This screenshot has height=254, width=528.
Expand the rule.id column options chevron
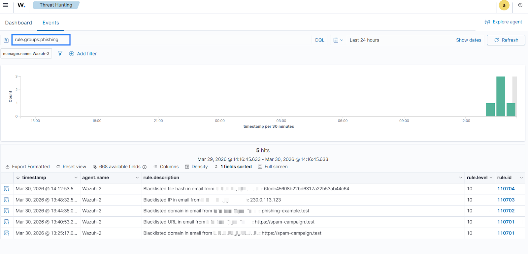coord(521,177)
